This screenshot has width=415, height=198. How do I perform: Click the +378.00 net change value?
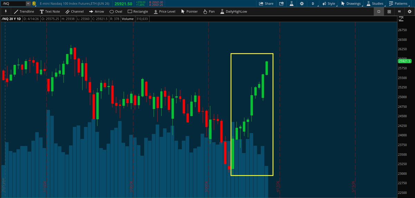[x=140, y=2]
